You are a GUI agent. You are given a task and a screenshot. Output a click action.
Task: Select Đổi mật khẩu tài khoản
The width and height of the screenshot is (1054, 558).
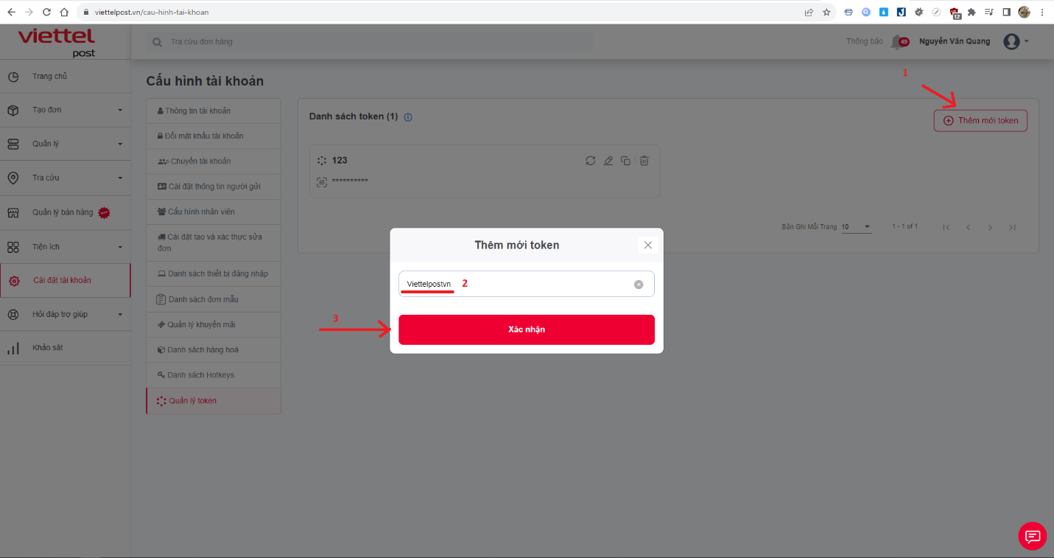pyautogui.click(x=214, y=136)
